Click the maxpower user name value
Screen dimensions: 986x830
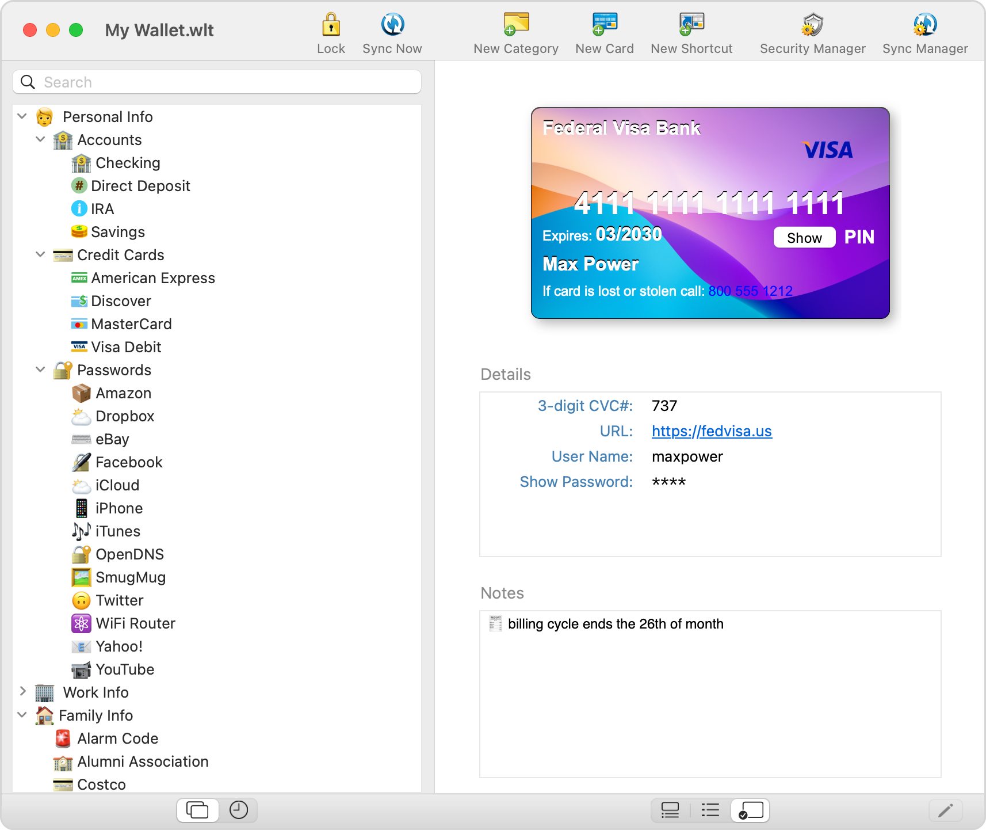coord(687,456)
